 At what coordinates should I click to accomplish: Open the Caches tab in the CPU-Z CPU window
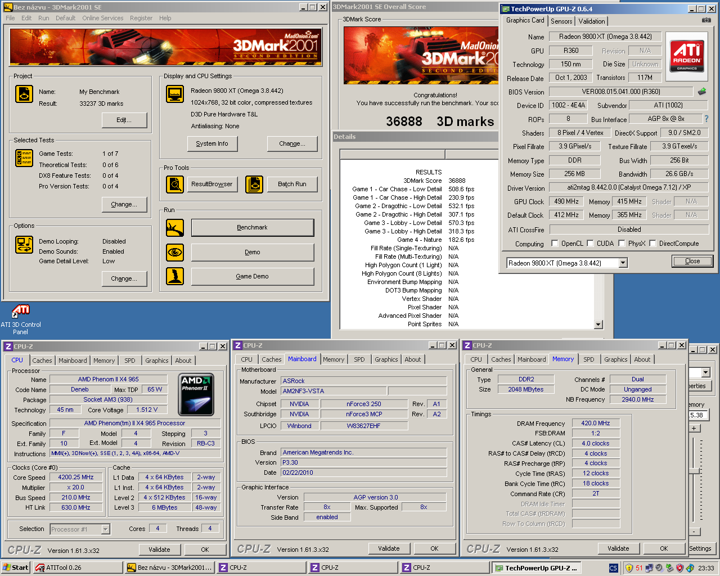tap(42, 361)
